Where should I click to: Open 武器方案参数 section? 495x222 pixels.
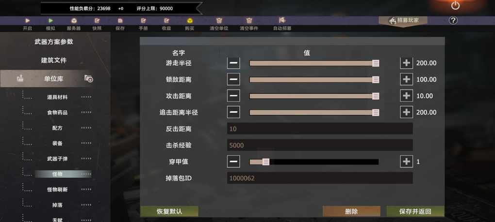[x=54, y=42]
